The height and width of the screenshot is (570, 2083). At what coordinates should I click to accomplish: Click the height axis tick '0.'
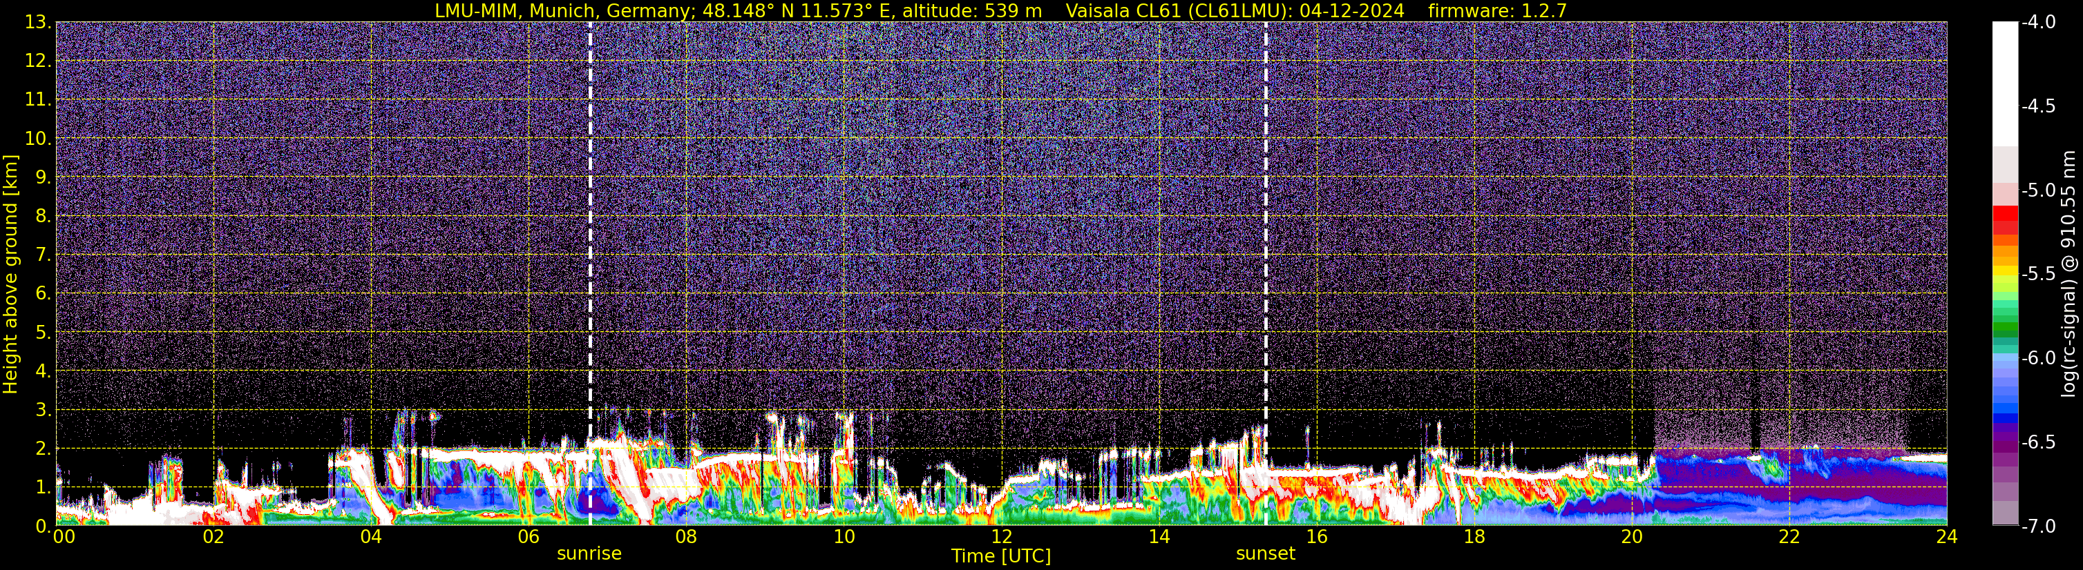pos(43,527)
